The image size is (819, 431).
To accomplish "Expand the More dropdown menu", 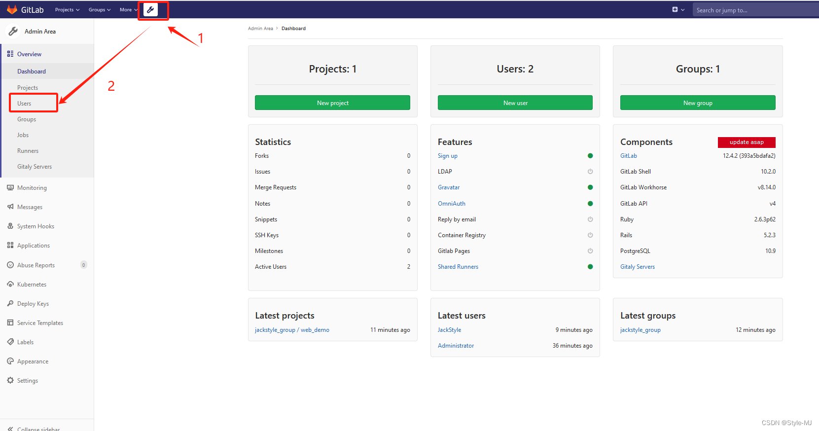I will (129, 10).
